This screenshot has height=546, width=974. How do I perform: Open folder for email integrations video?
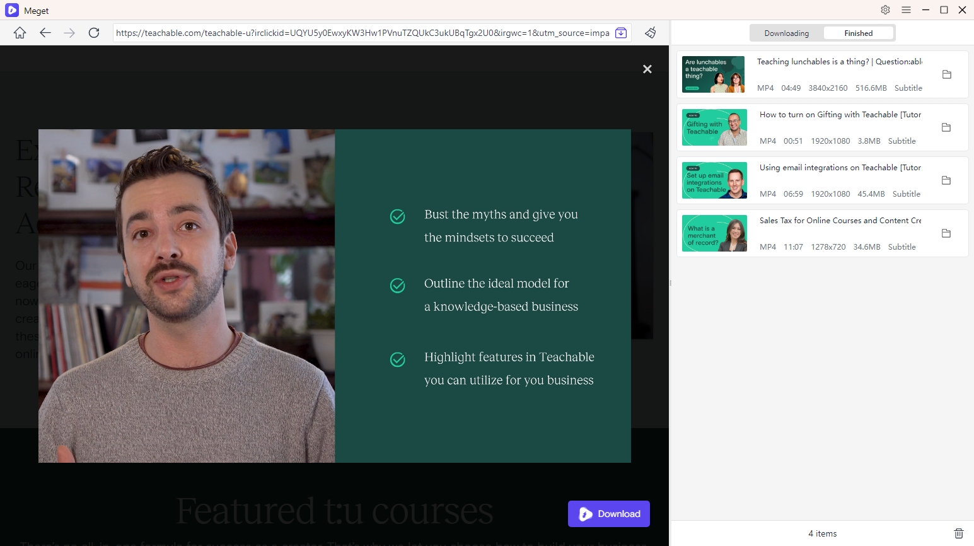tap(946, 180)
